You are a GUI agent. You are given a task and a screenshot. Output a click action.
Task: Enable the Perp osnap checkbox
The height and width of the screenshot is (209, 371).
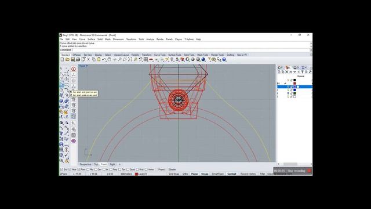point(111,170)
